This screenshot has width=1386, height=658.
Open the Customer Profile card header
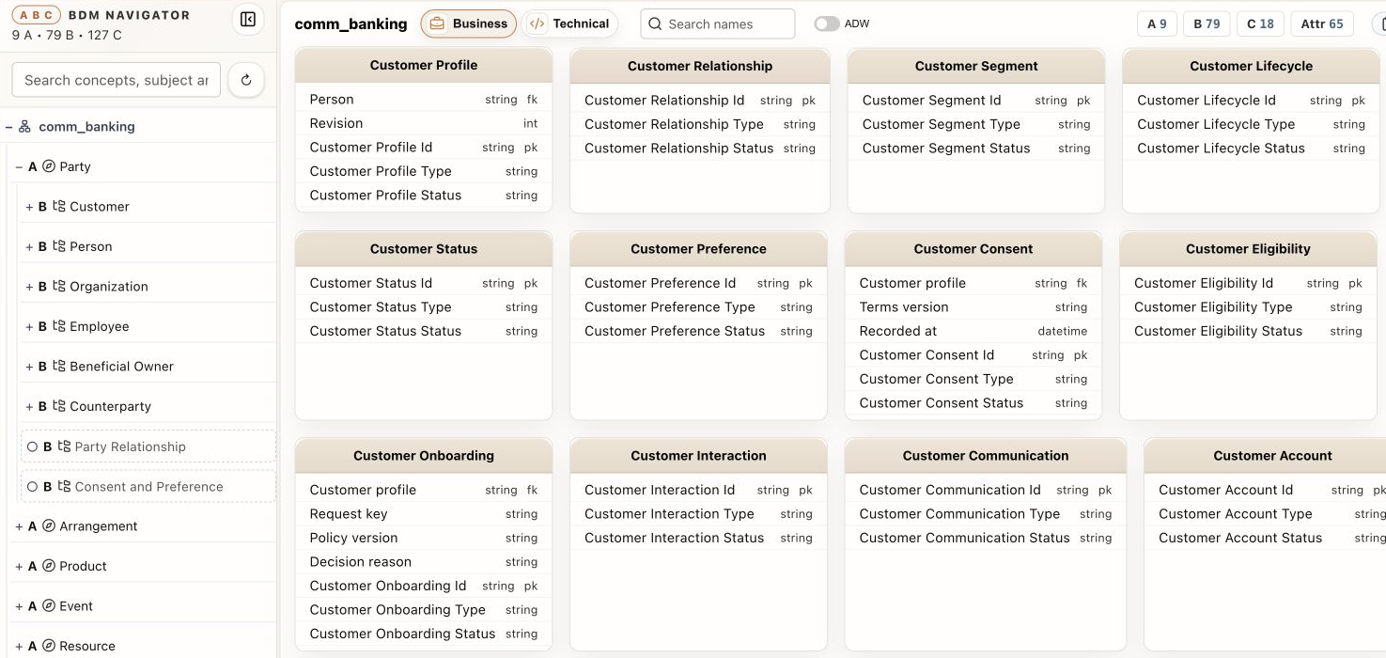coord(424,65)
